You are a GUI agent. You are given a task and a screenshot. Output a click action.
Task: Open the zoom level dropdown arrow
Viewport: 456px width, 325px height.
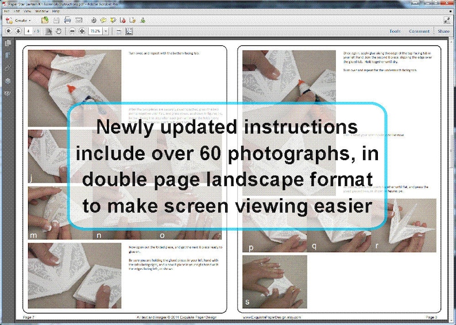106,31
